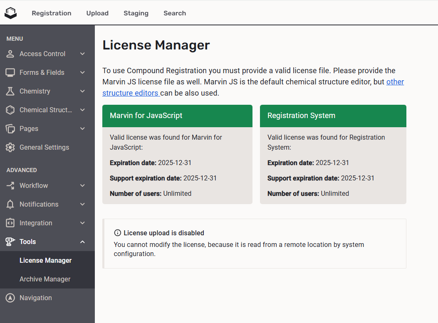
Task: Click the app logo in top bar
Action: pyautogui.click(x=10, y=13)
